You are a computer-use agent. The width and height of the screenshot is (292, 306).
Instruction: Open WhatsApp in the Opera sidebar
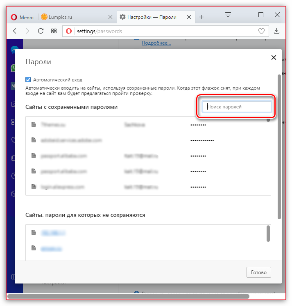click(x=13, y=68)
